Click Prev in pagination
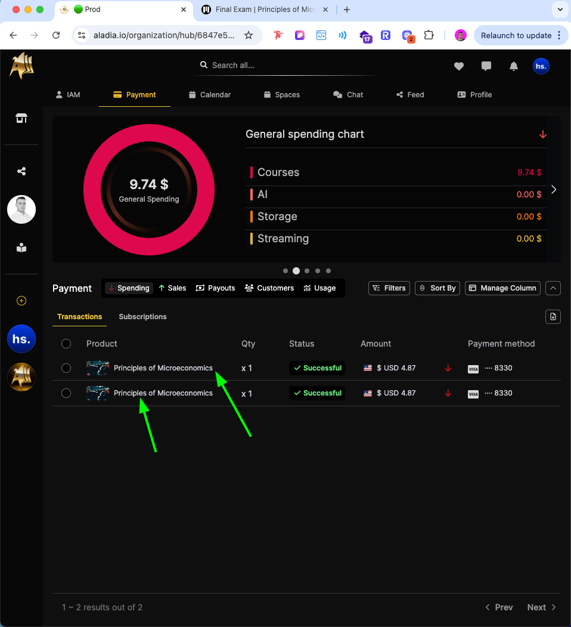Screen dimensions: 571x627 [499, 607]
